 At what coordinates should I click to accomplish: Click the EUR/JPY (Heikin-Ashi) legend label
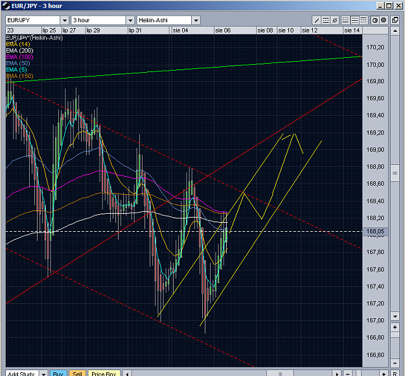click(x=34, y=38)
